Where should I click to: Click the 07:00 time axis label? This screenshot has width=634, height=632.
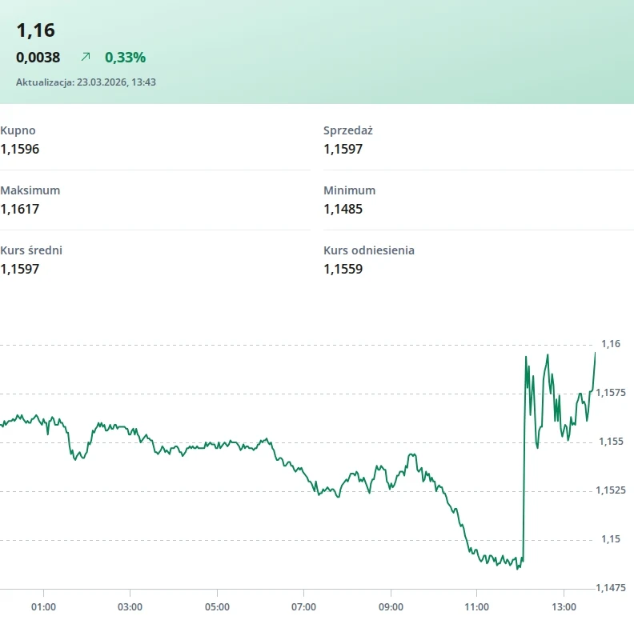click(303, 606)
